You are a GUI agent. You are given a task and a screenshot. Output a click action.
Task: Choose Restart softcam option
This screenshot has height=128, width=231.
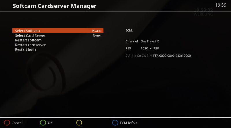28,40
